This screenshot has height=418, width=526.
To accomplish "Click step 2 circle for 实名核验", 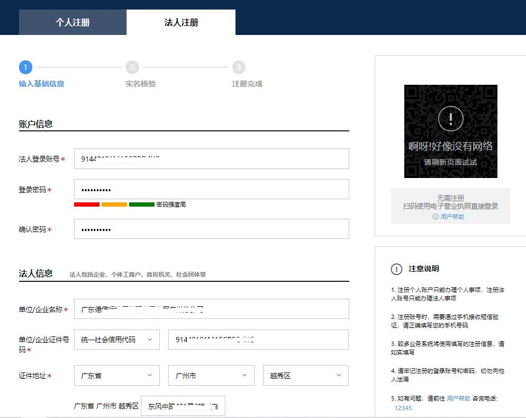I will click(x=132, y=67).
